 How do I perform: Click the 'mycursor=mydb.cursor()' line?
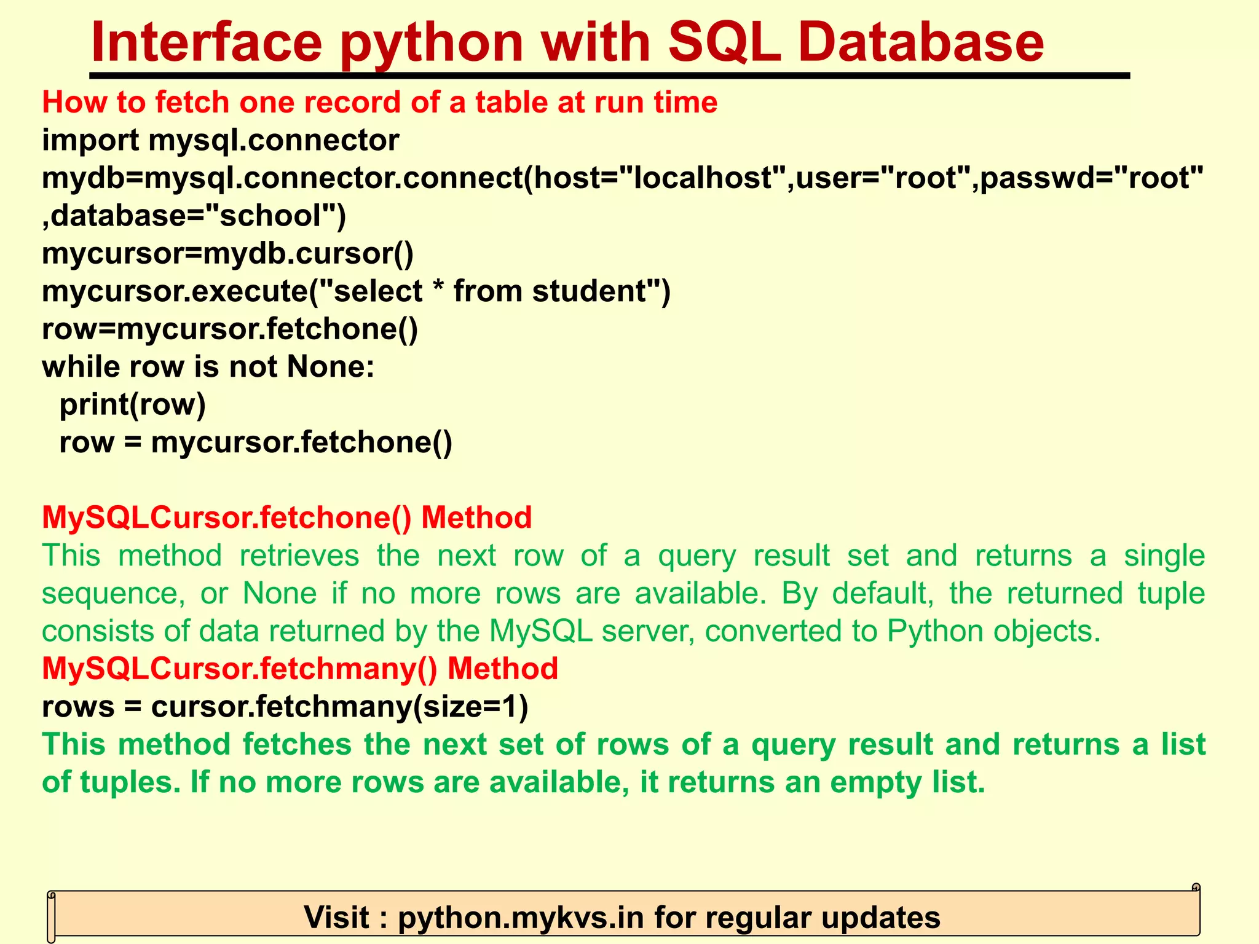(227, 253)
